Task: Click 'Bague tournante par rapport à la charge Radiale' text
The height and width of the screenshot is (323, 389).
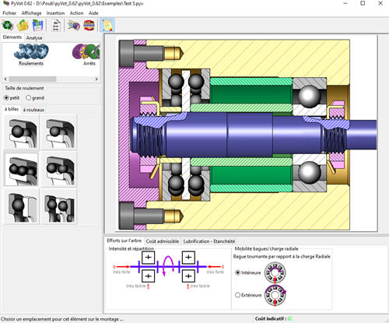Action: [282, 257]
